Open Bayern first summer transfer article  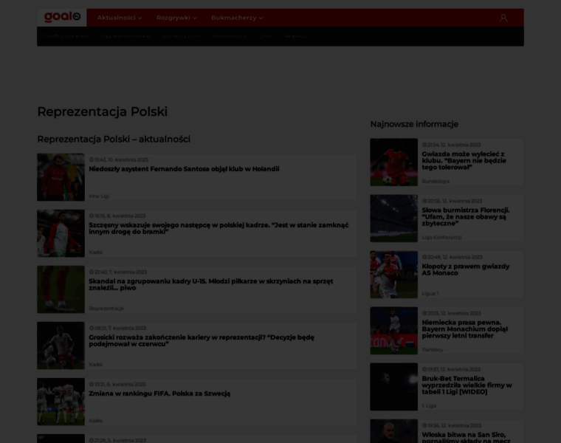465,329
